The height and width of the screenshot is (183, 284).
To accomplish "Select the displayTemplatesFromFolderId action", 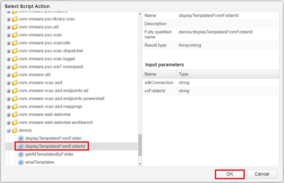I will pyautogui.click(x=55, y=146).
